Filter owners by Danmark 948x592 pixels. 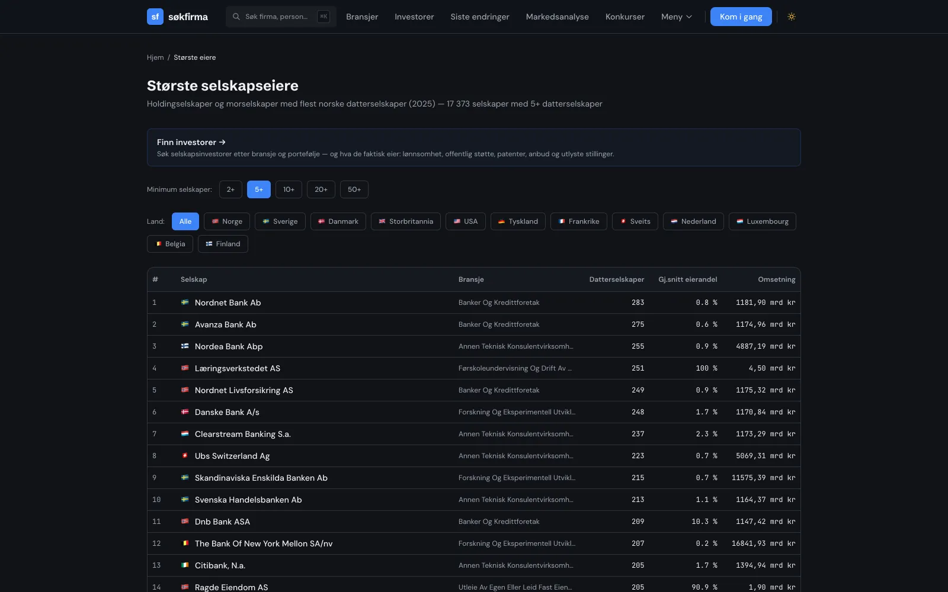[x=338, y=221]
